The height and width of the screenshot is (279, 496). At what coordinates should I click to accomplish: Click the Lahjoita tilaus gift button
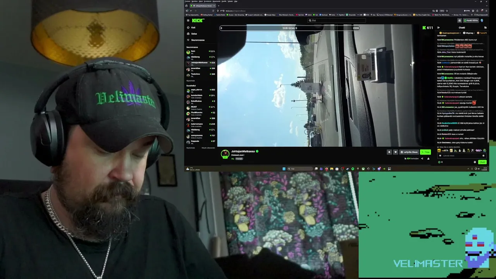point(409,152)
